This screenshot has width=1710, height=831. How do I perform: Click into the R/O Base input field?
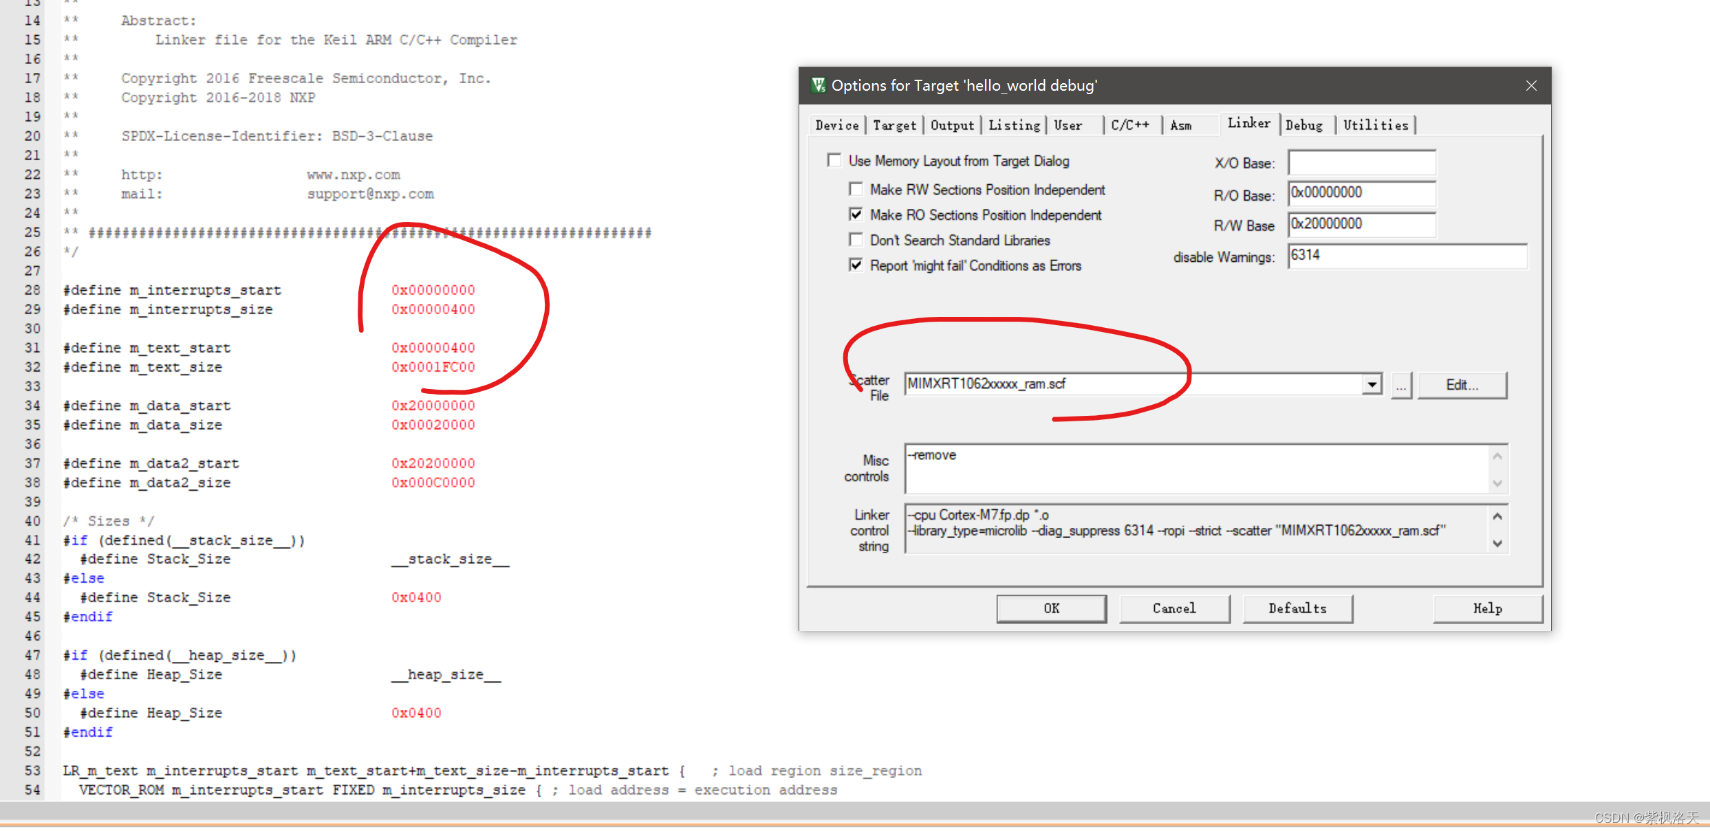[x=1361, y=193]
